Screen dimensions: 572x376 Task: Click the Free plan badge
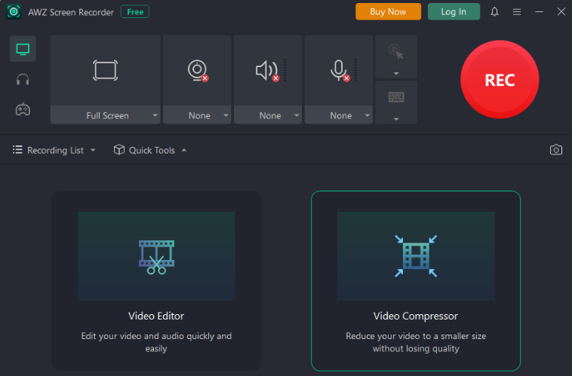click(135, 11)
